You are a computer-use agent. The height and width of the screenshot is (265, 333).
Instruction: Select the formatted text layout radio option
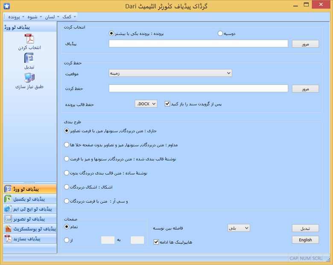coord(67,159)
